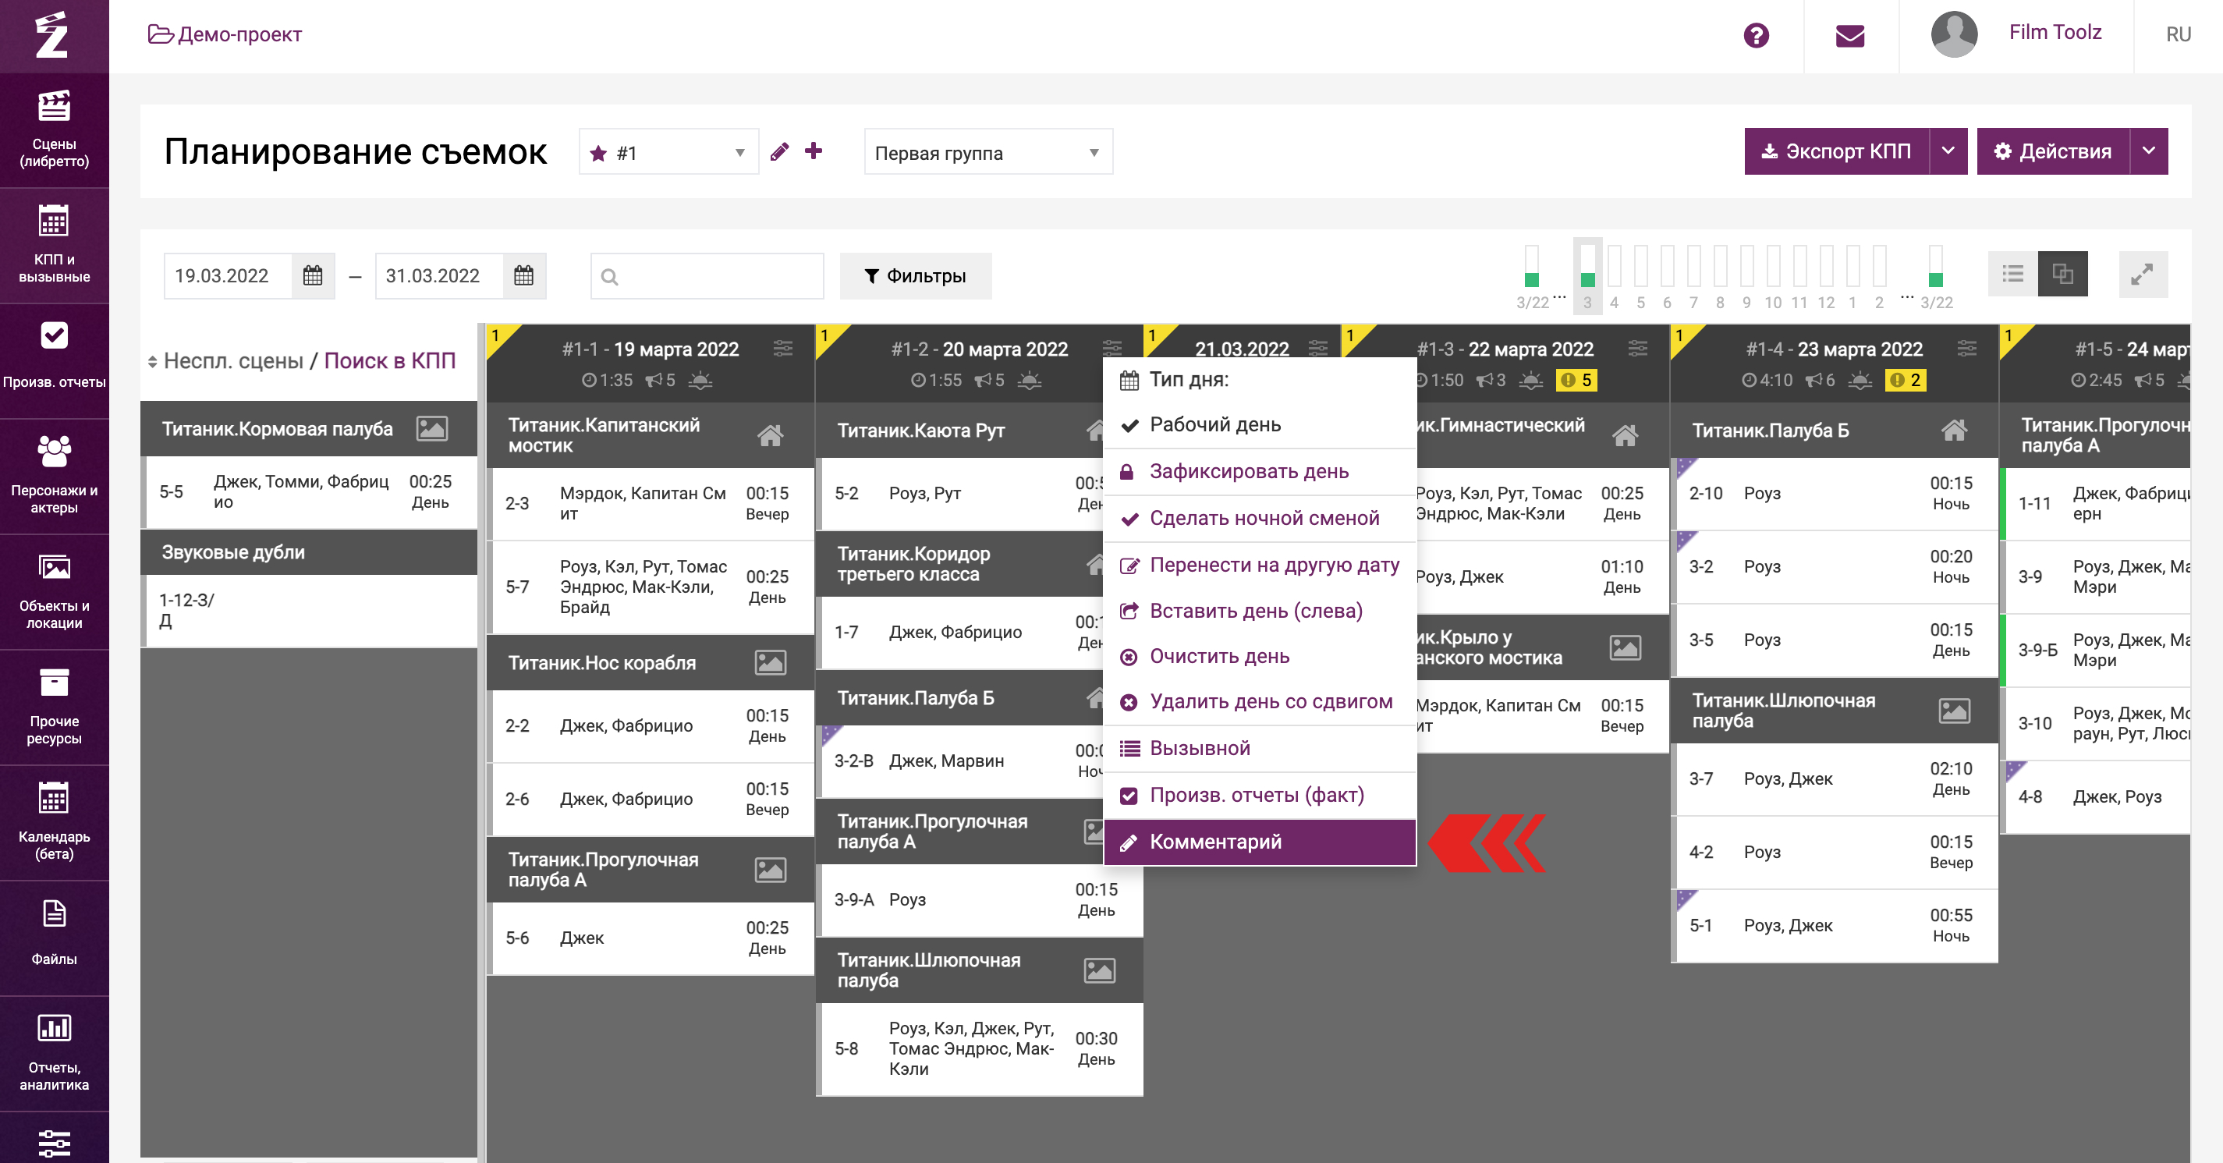Toggle 'Рабочий день' day type option
This screenshot has width=2223, height=1163.
click(1214, 424)
